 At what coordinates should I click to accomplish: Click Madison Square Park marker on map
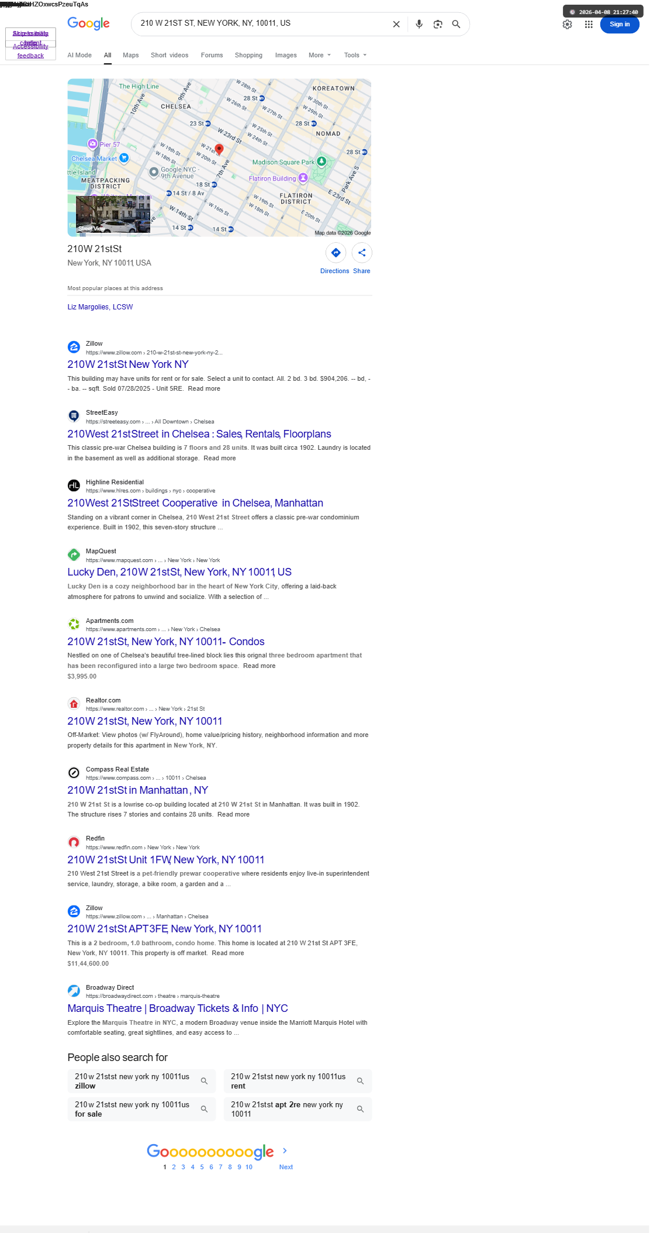(x=321, y=161)
